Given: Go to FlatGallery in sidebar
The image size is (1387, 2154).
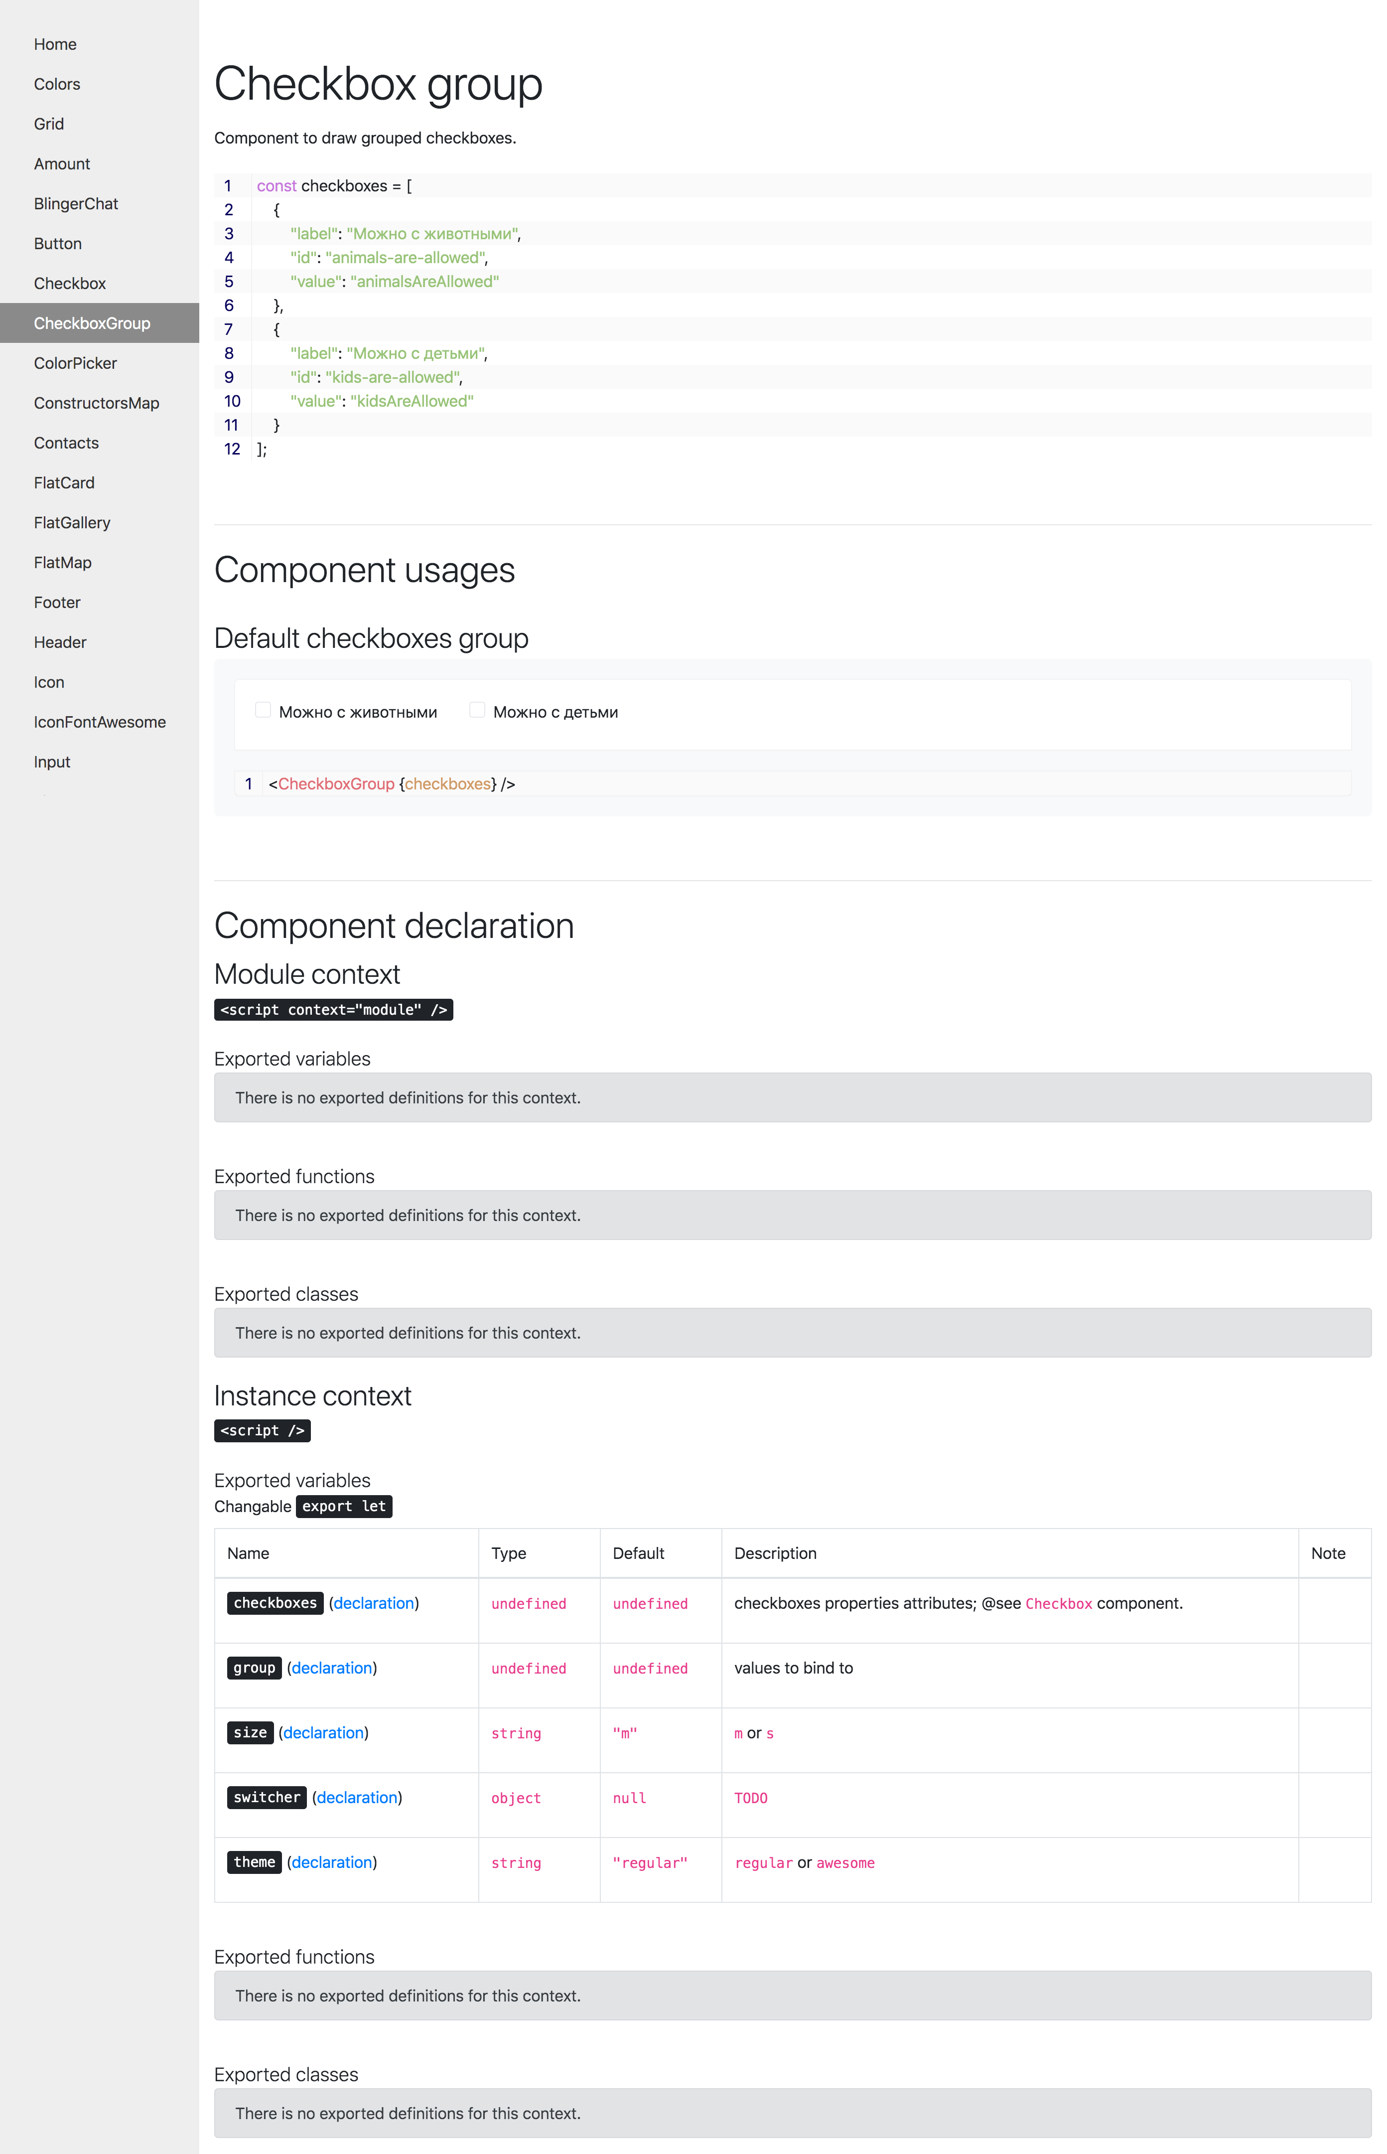Looking at the screenshot, I should [x=72, y=522].
